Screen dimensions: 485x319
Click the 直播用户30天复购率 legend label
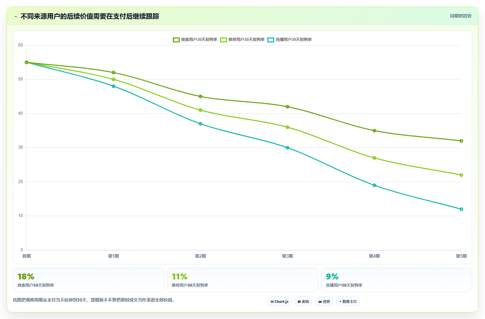tap(294, 40)
